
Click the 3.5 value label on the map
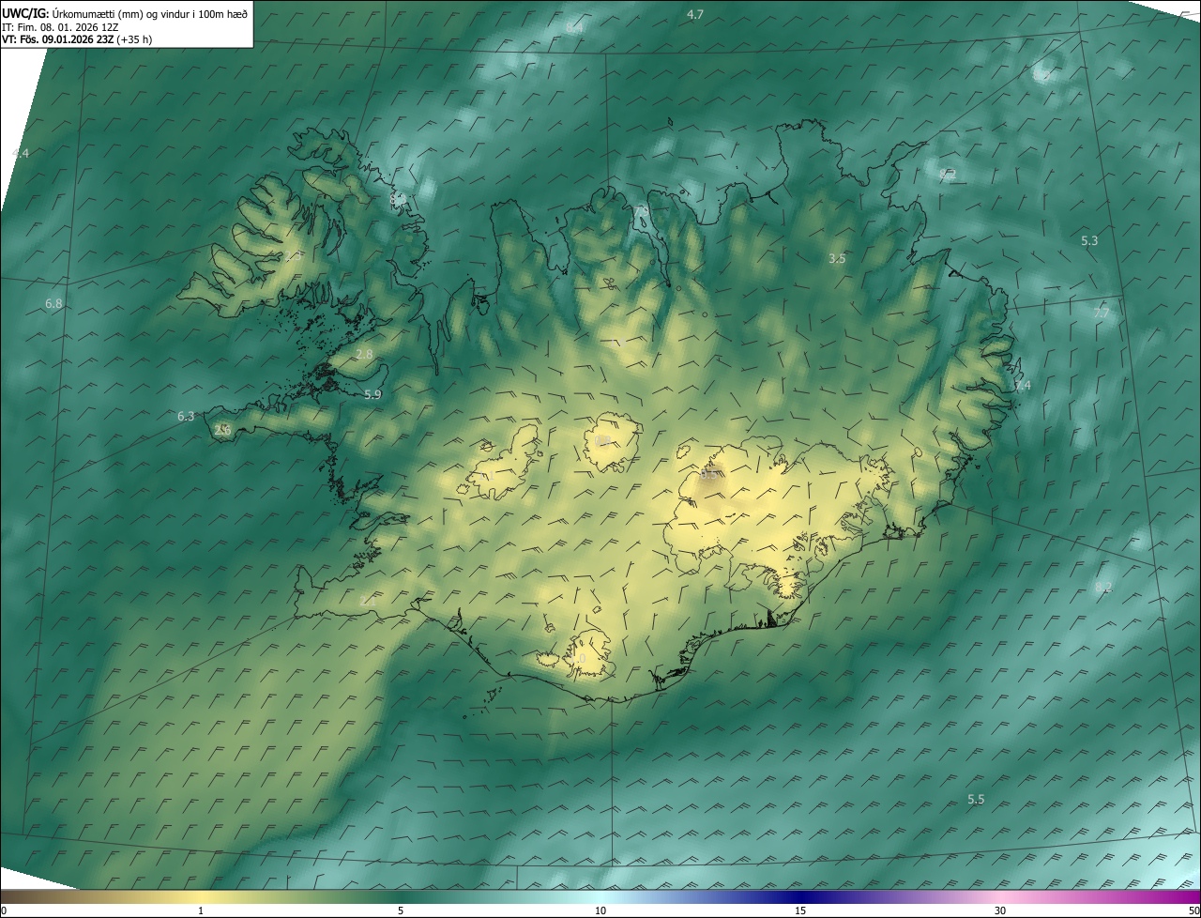[x=837, y=258]
